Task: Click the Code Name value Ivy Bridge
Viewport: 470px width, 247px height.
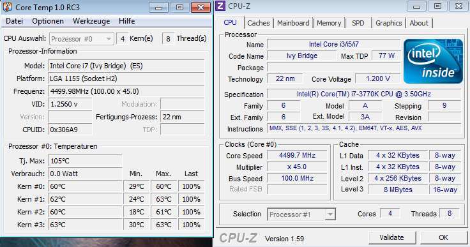Action: [301, 56]
